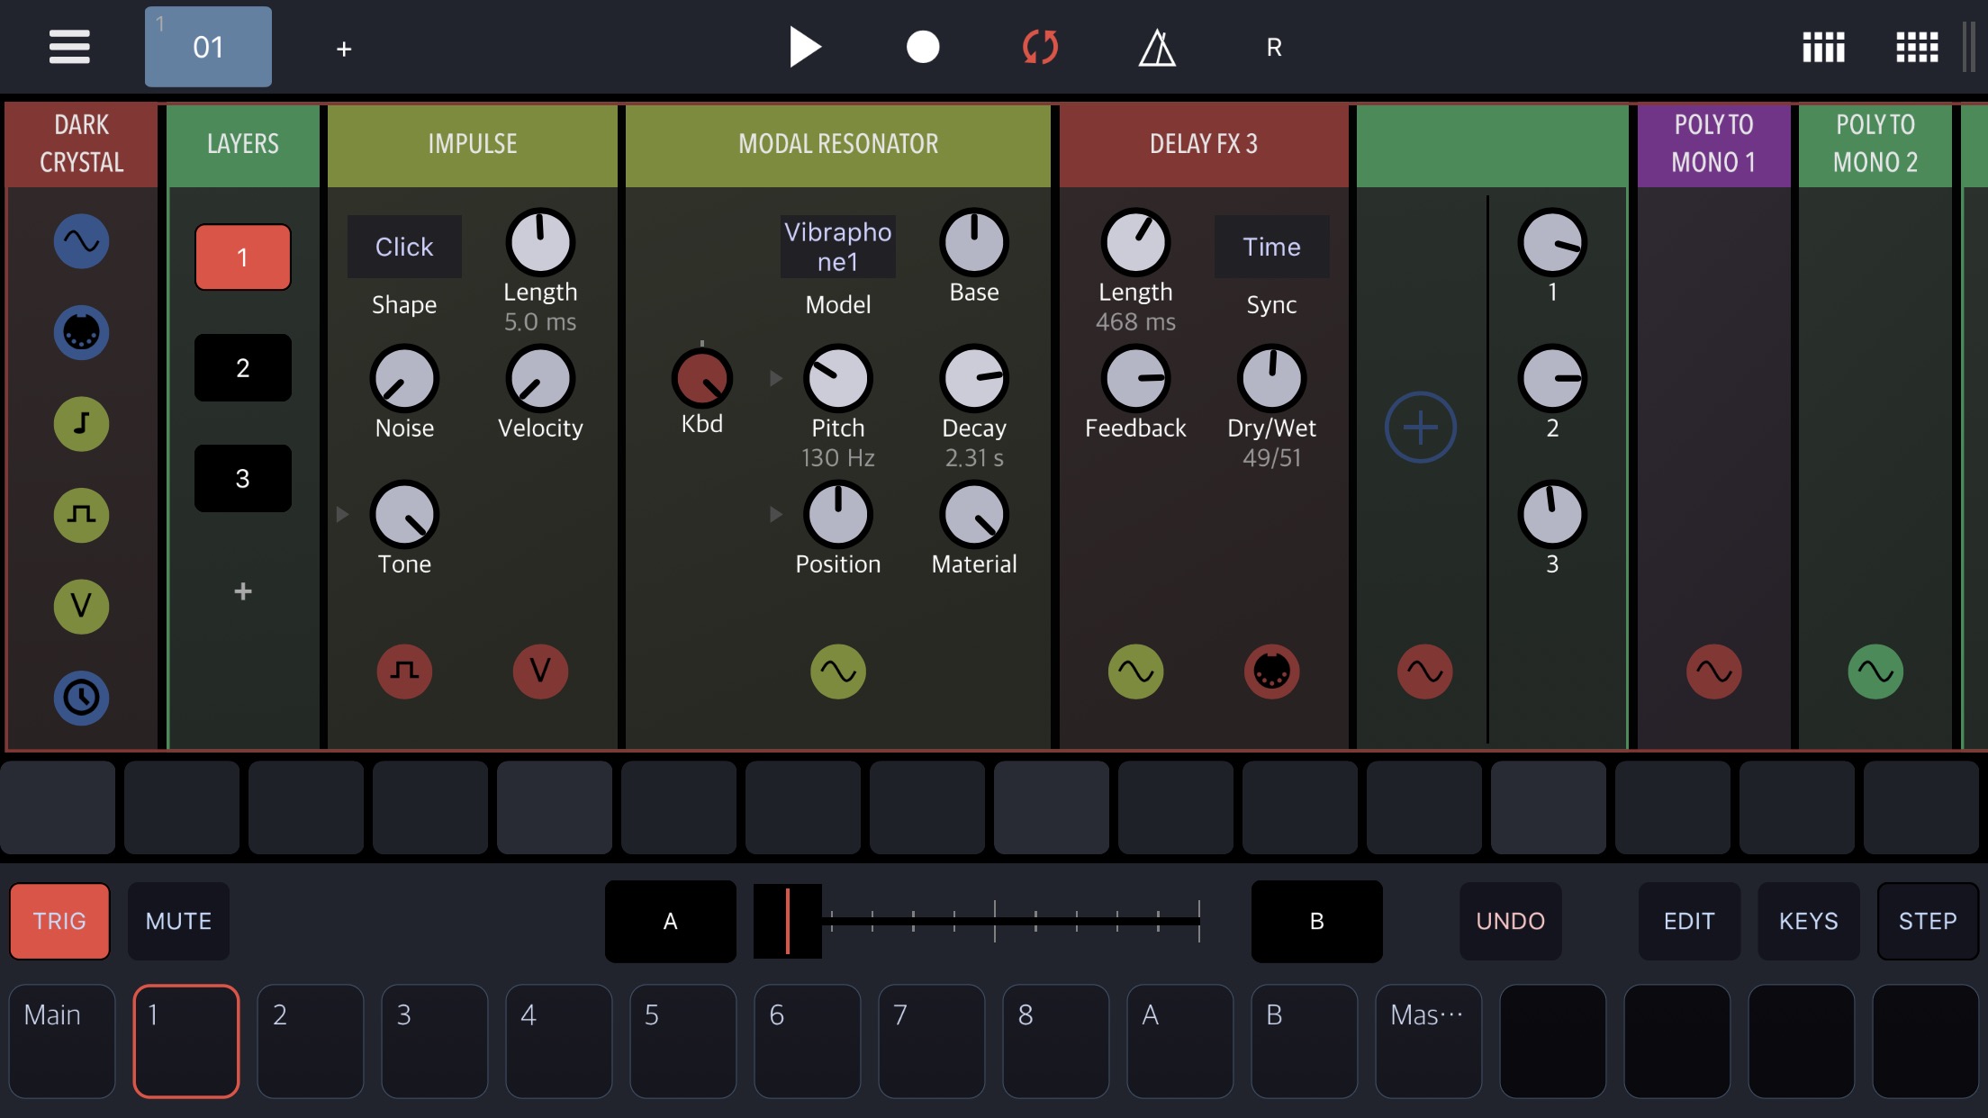Open the Time sync selector in Delay FX
The image size is (1988, 1118).
[x=1271, y=247]
